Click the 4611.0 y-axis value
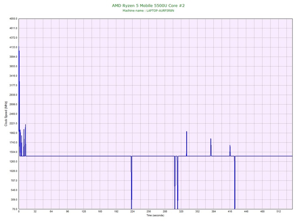 pyautogui.click(x=13, y=28)
